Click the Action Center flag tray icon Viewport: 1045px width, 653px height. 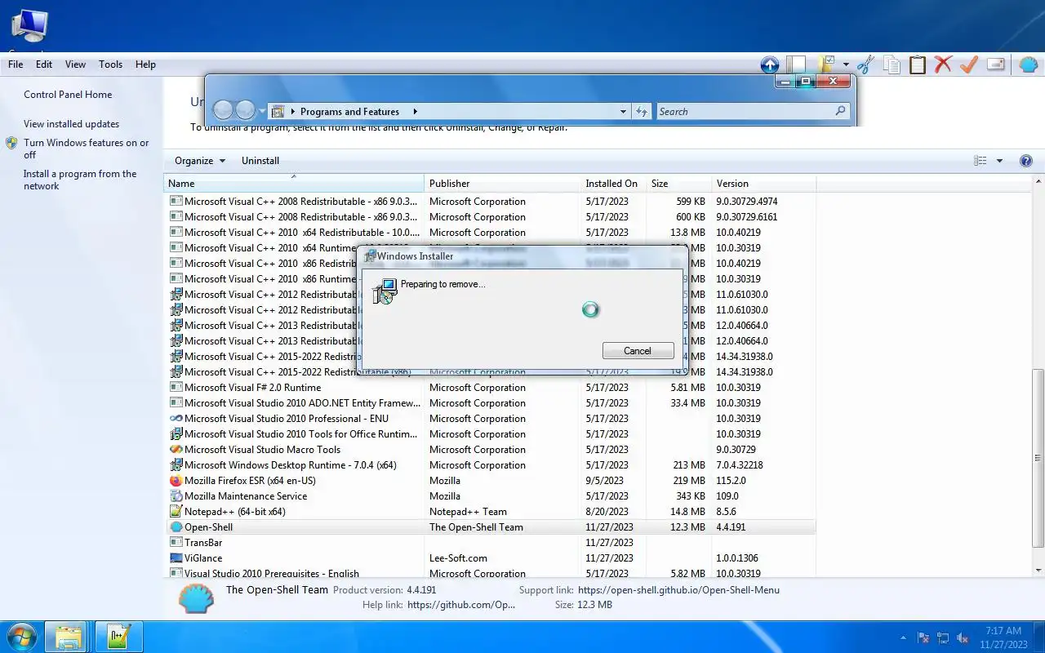point(923,638)
